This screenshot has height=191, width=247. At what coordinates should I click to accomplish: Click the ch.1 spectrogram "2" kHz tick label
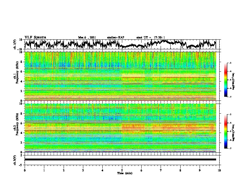(22, 91)
